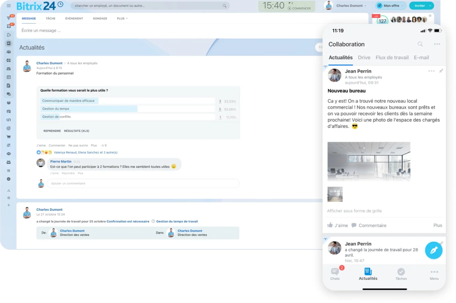Open the calendar icon in left sidebar
This screenshot has height=303, width=456.
click(x=9, y=77)
